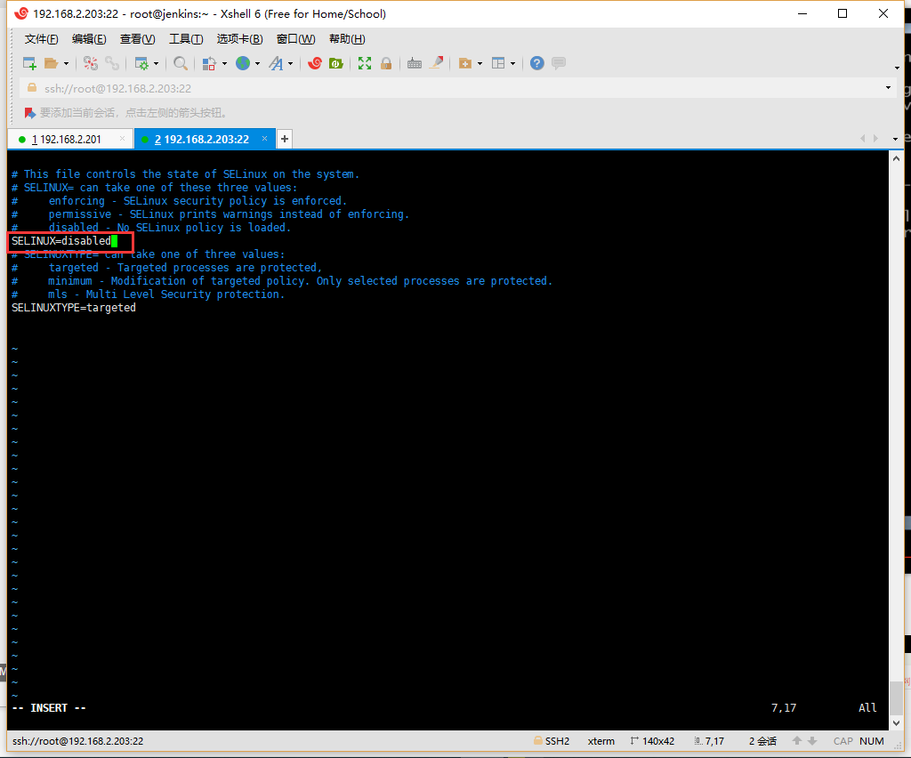Open the folder (Open session) icon
The height and width of the screenshot is (758, 911).
pyautogui.click(x=51, y=63)
